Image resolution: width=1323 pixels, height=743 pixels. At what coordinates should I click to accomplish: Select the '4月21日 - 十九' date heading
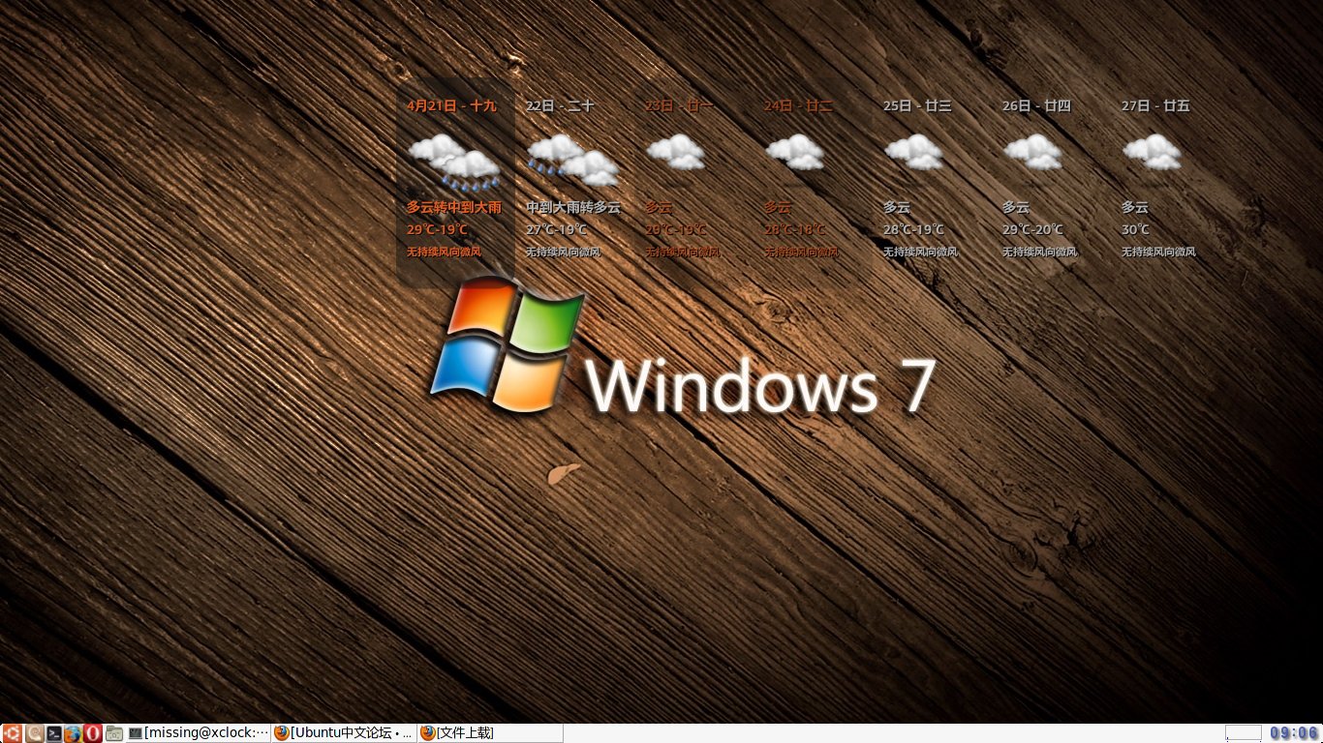point(451,105)
